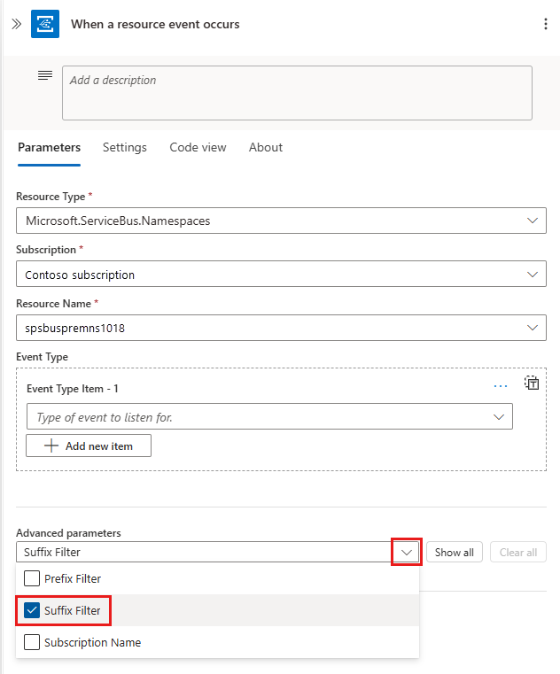Viewport: 560px width, 674px height.
Task: Open the Code view tab
Action: 198,148
